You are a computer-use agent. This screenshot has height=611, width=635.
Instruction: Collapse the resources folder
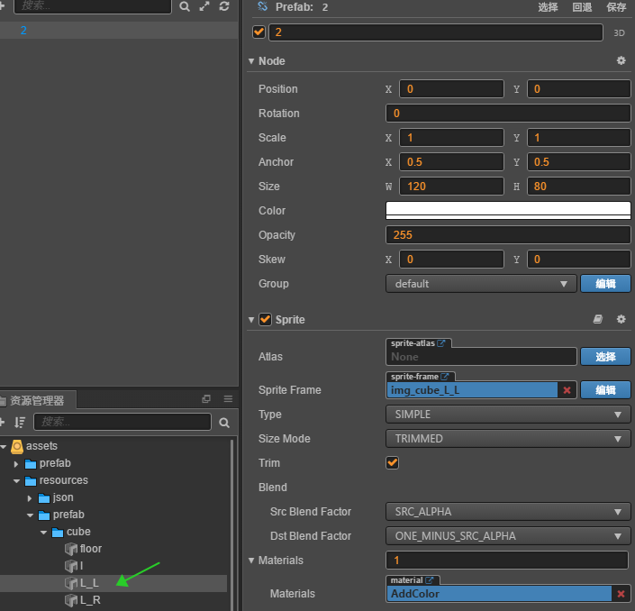click(x=16, y=481)
